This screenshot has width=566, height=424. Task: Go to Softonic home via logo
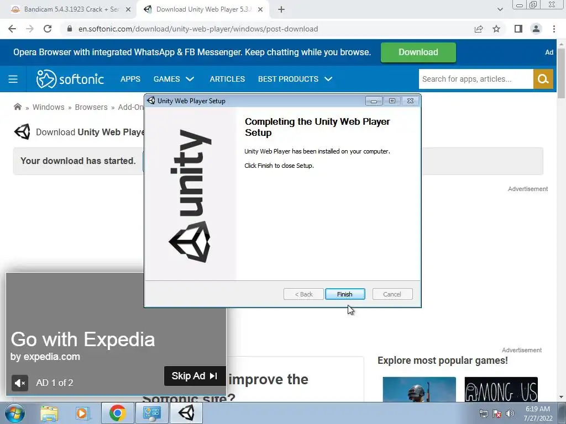coord(70,79)
